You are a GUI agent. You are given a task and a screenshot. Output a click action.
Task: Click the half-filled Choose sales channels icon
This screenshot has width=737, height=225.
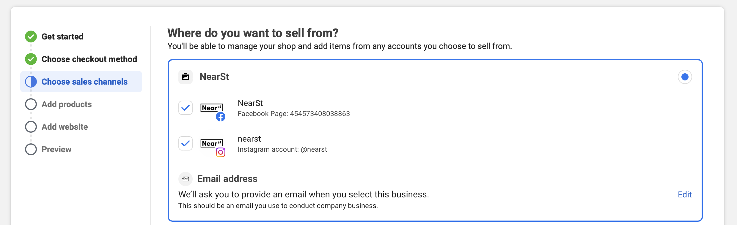click(31, 82)
